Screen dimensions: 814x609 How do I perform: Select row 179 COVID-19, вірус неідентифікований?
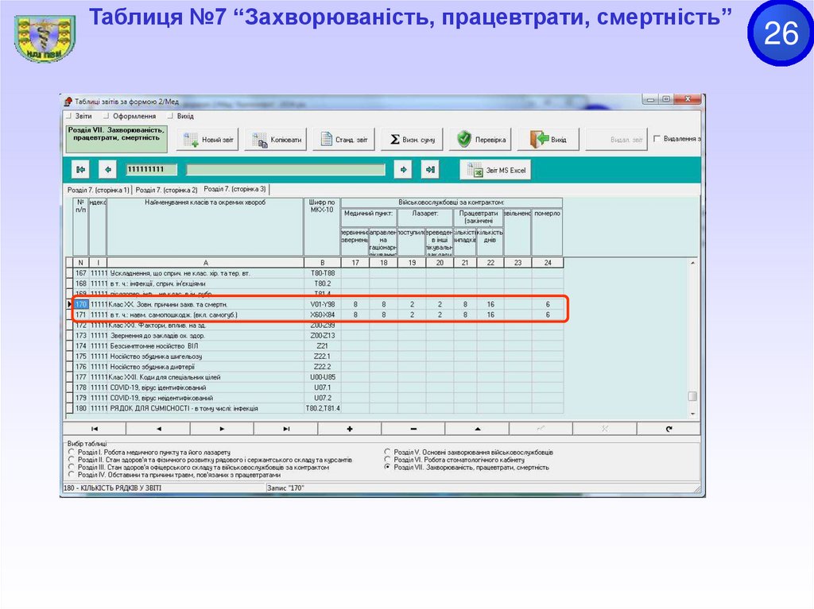click(x=315, y=398)
